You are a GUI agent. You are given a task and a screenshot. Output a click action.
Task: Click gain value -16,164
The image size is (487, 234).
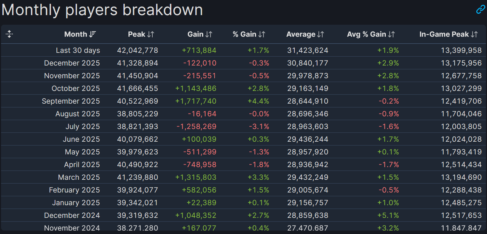click(202, 114)
